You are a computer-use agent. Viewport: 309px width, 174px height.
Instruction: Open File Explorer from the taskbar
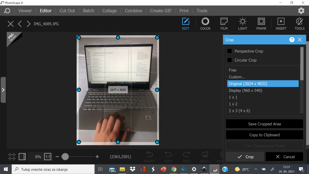coord(122,169)
